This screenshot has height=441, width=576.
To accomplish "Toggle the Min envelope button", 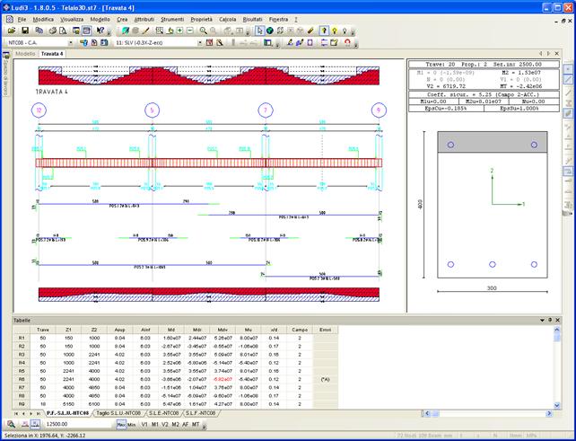I will point(131,424).
